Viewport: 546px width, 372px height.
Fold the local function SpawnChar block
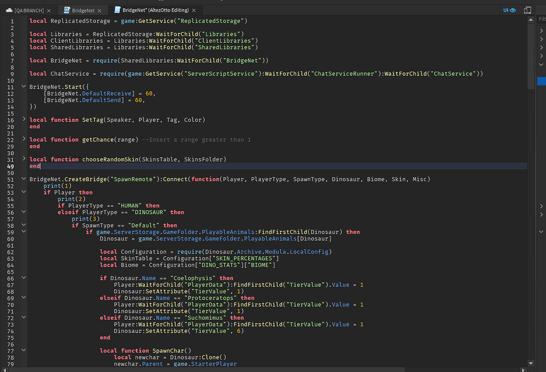(24, 350)
